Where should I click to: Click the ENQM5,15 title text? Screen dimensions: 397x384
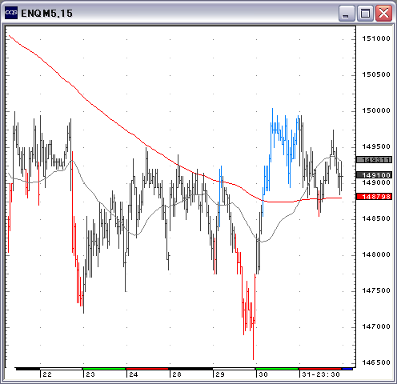coord(46,14)
